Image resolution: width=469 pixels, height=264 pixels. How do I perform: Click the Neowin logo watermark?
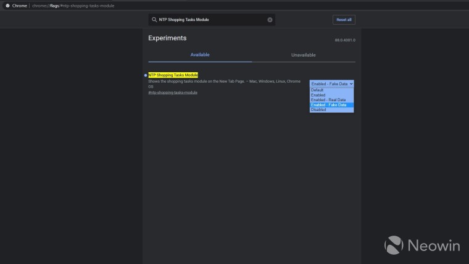click(x=422, y=245)
